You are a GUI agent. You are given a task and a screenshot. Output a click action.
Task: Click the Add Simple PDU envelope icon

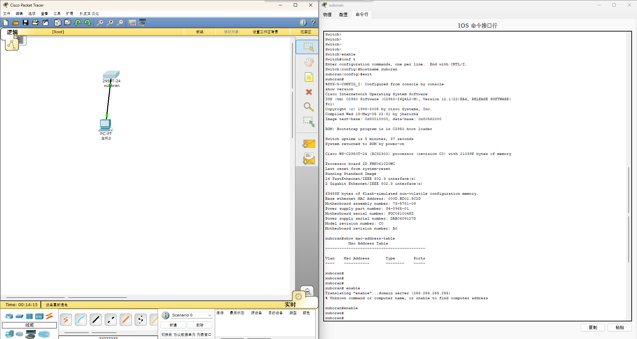[x=309, y=144]
